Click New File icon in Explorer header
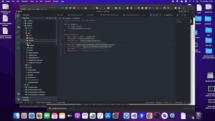This screenshot has height=121, width=215. (47, 18)
